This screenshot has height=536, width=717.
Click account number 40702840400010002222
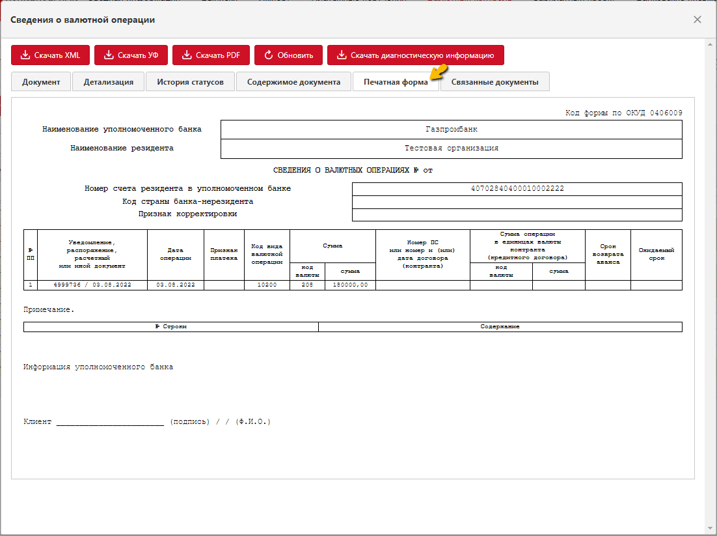pyautogui.click(x=517, y=189)
